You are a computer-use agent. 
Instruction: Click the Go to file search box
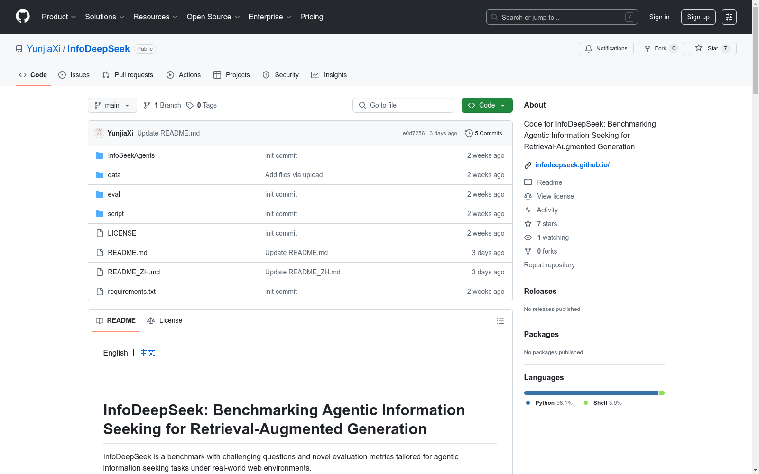pyautogui.click(x=403, y=105)
